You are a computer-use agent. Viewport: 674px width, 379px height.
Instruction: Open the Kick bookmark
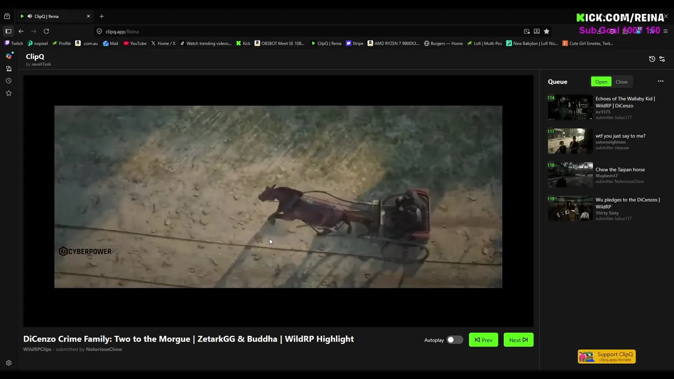click(243, 43)
